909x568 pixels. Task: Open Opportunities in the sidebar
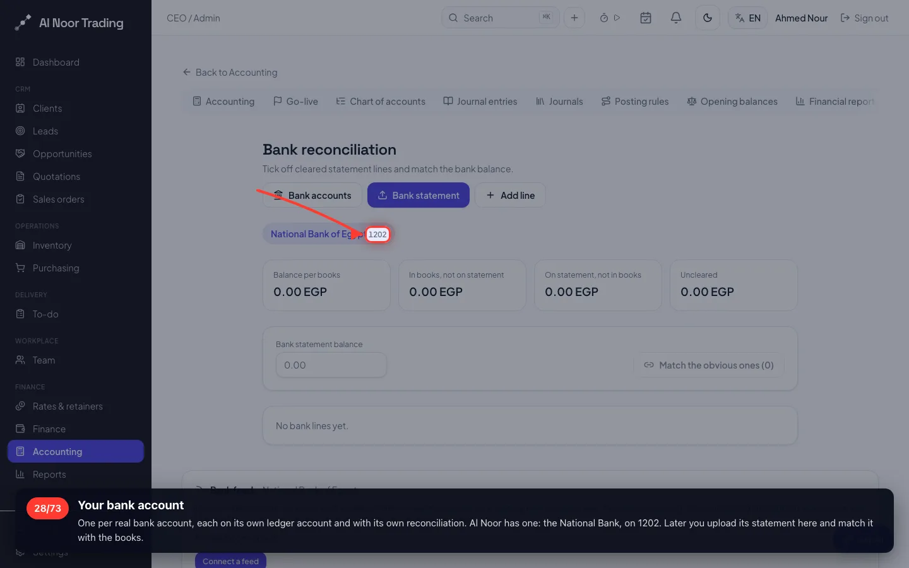tap(76, 153)
